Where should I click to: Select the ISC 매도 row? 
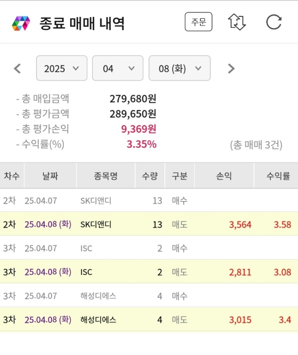(149, 272)
